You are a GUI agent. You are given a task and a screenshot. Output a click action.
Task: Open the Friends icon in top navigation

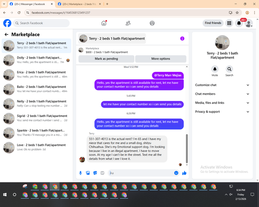[128, 23]
